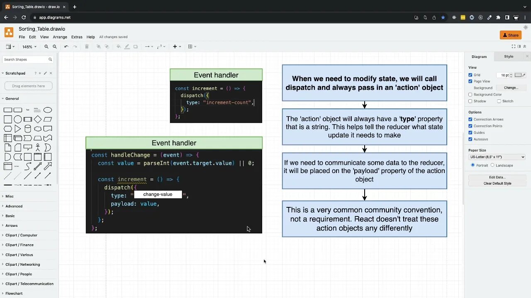
Task: Select the diamond shape in General
Action: 38,119
